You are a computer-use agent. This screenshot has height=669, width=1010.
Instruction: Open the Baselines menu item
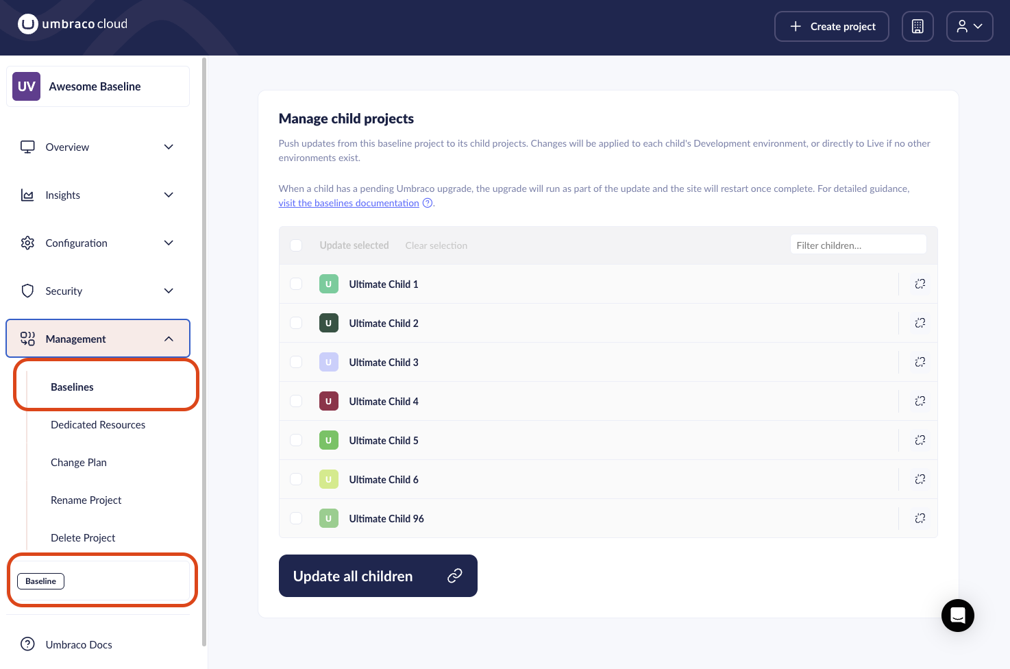pyautogui.click(x=72, y=387)
